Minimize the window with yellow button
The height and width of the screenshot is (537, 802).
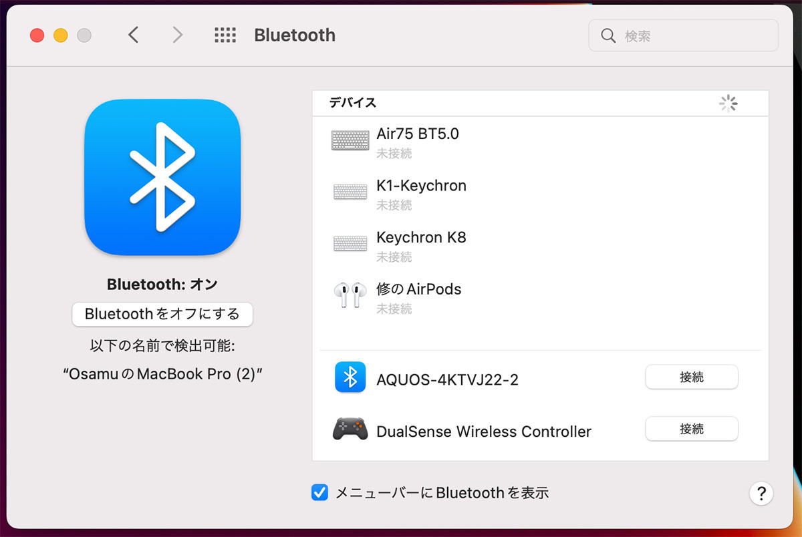[61, 35]
